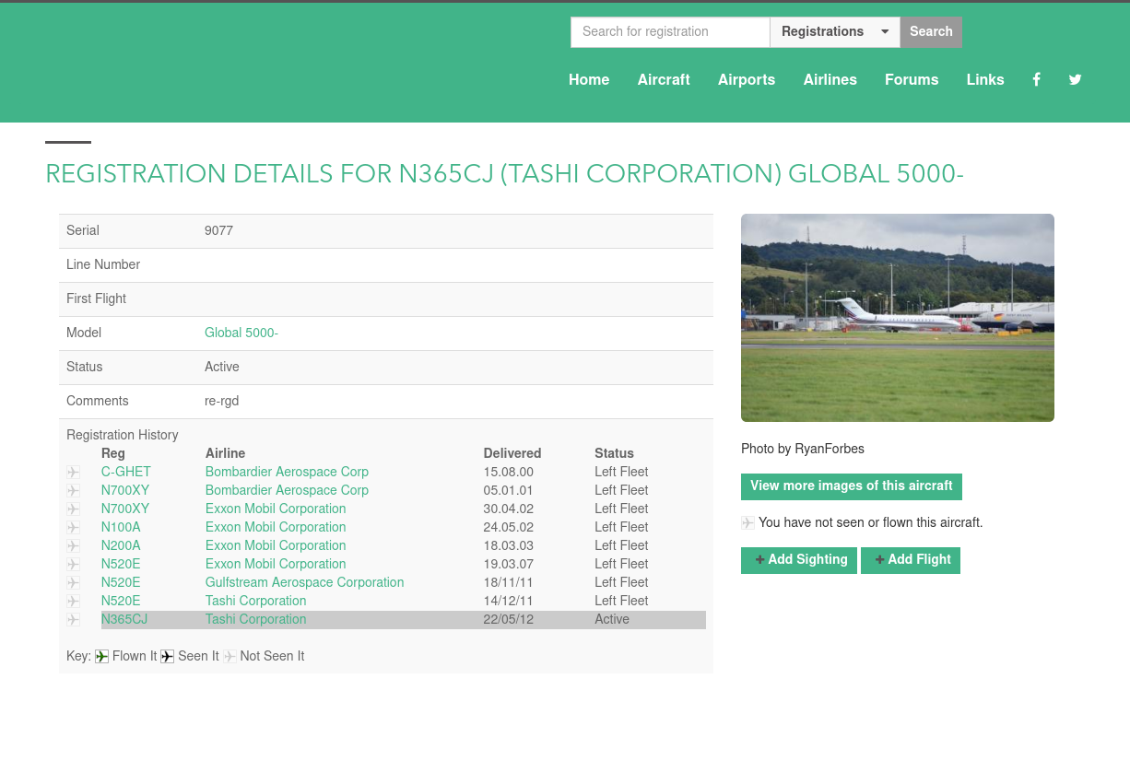The height and width of the screenshot is (784, 1130).
Task: Click plane icon in N365CJ row
Action: pos(73,620)
